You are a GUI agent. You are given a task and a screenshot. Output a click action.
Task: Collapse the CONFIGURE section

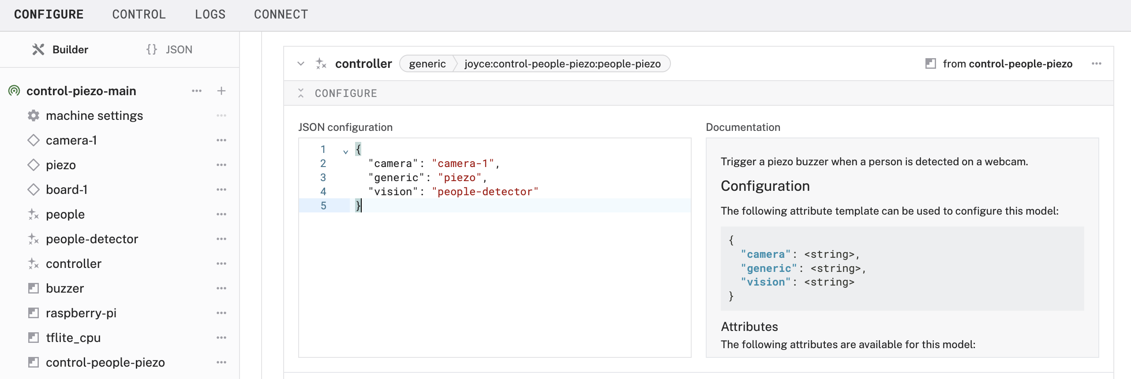tap(301, 93)
